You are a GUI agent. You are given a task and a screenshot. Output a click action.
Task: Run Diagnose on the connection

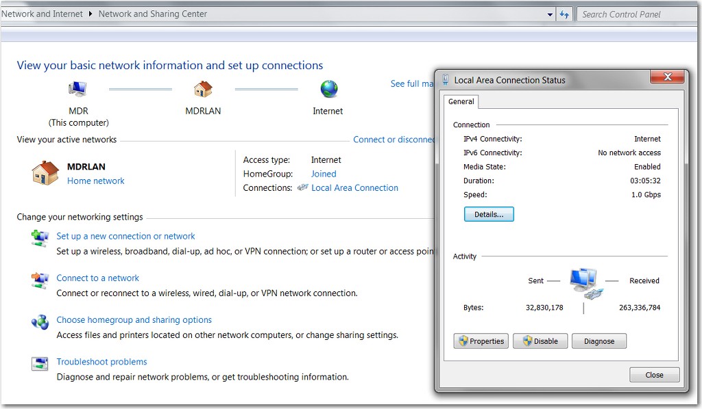(x=599, y=341)
